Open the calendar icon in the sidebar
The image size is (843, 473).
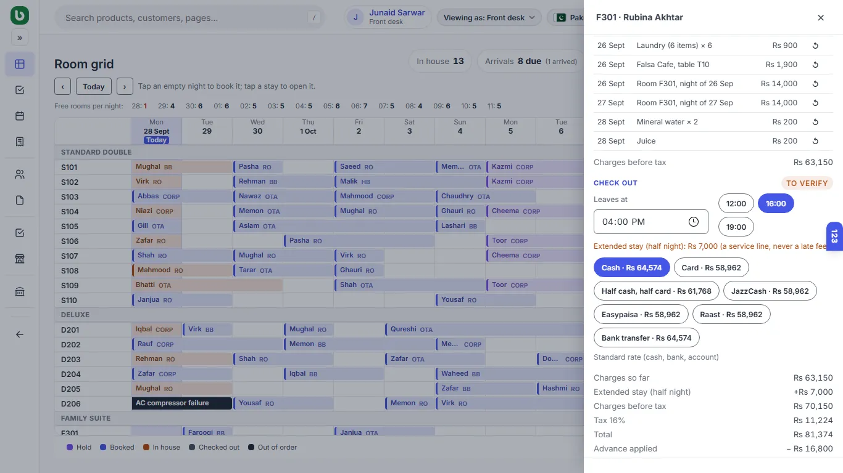tap(20, 116)
